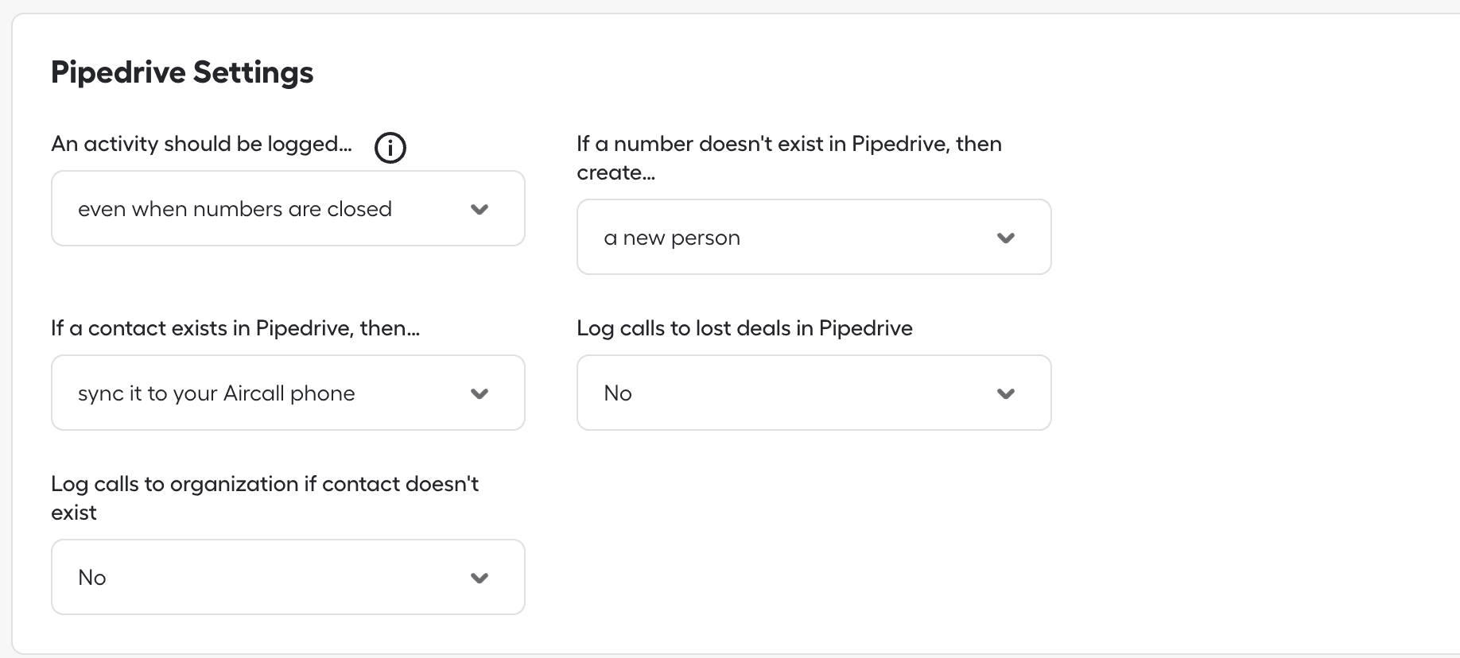Click the chevron in the lost deals 'No' box
This screenshot has width=1460, height=658.
(x=1006, y=394)
